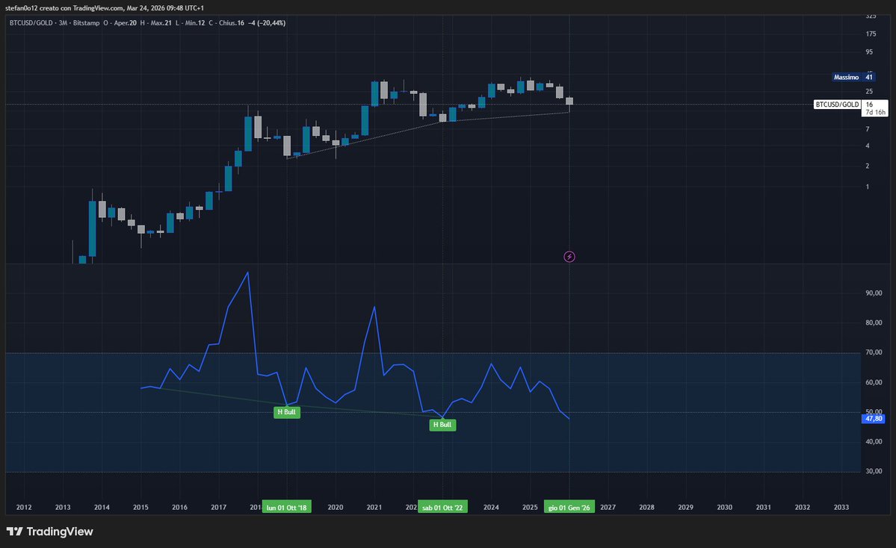Viewport: 896px width, 548px height.
Task: Click the 'gio 01 Gen '26' date marker
Action: (x=569, y=507)
